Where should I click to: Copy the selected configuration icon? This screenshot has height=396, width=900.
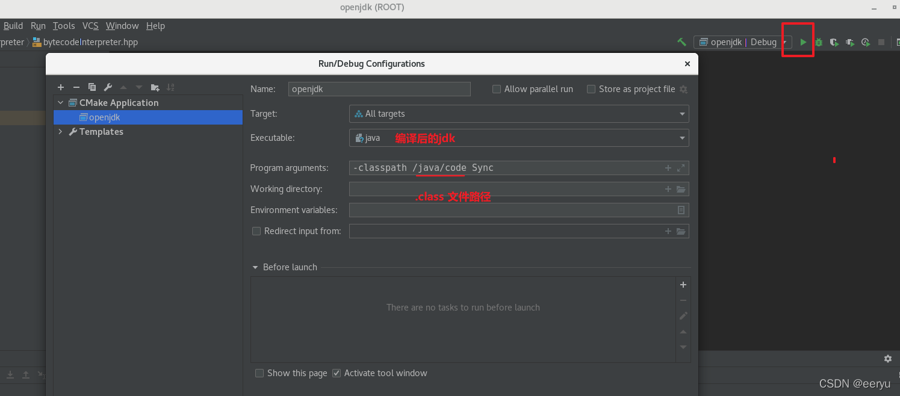[x=92, y=87]
